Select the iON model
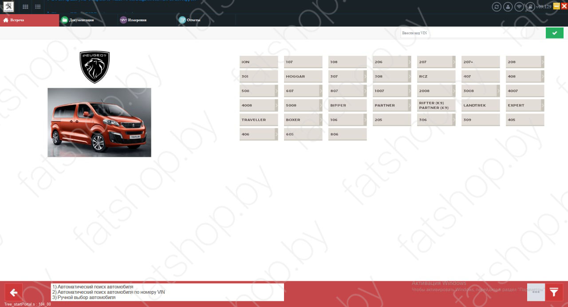The height and width of the screenshot is (307, 568). [259, 62]
